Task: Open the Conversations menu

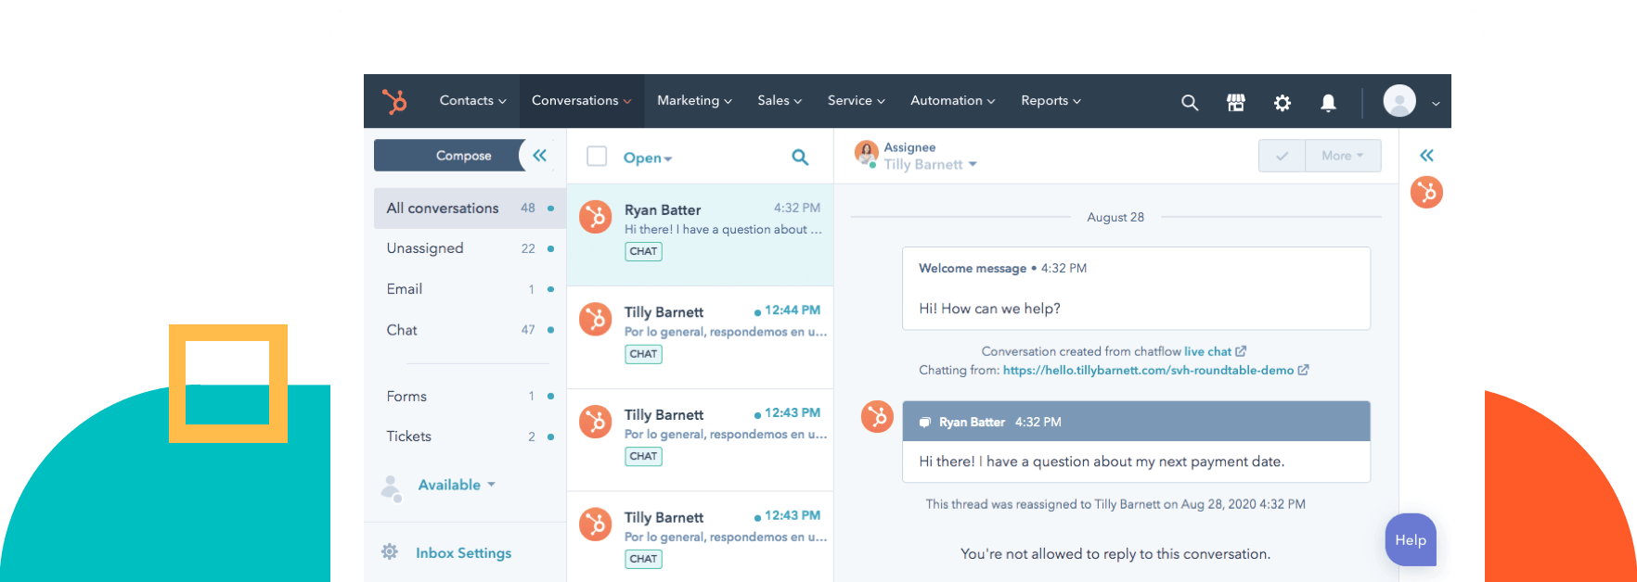Action: click(580, 101)
